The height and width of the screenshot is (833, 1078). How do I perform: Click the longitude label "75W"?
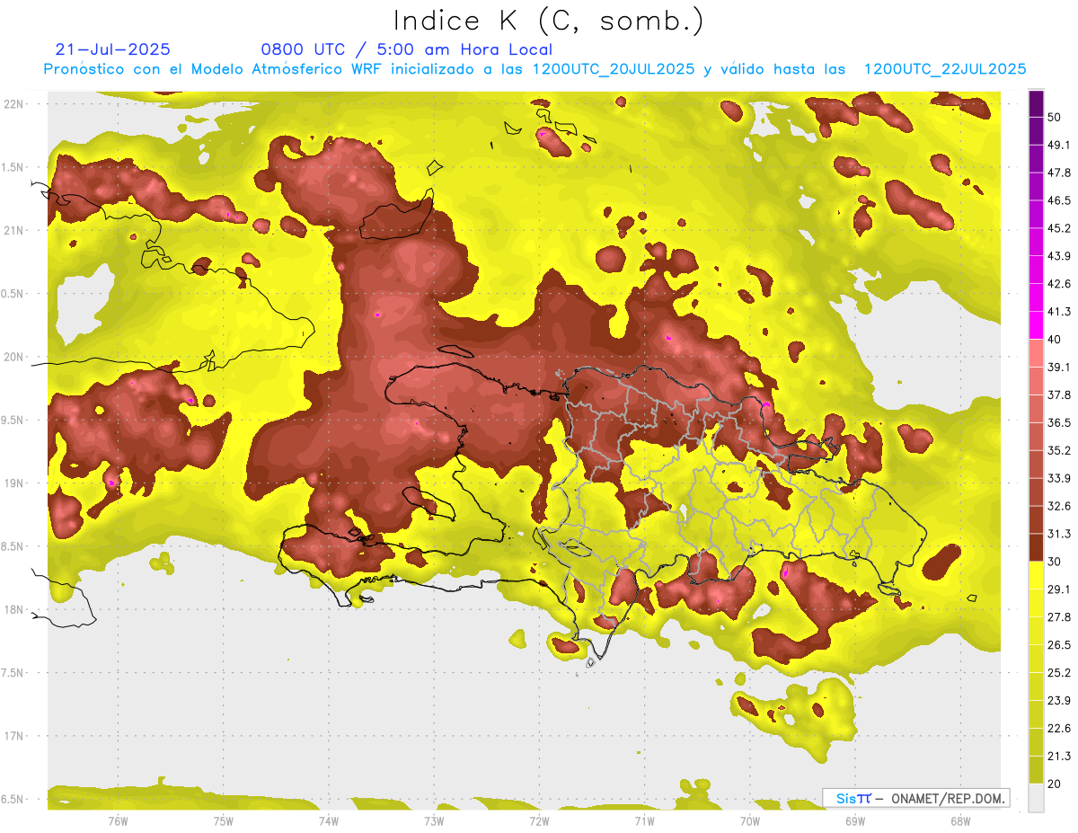(x=224, y=821)
